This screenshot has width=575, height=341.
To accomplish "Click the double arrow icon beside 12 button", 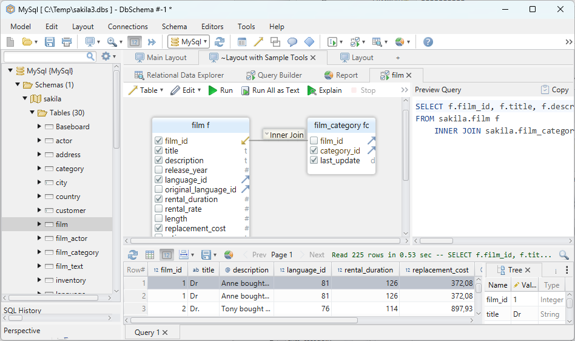I will 152,42.
